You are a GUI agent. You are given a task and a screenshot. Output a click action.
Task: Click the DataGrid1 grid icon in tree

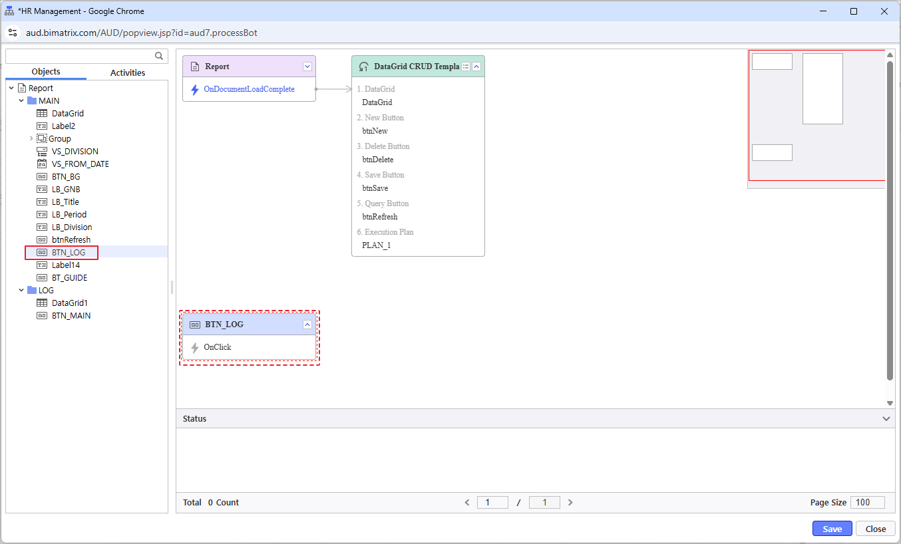pos(42,303)
